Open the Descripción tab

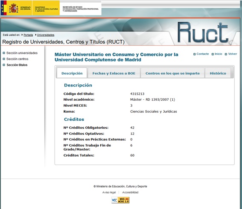(72, 73)
